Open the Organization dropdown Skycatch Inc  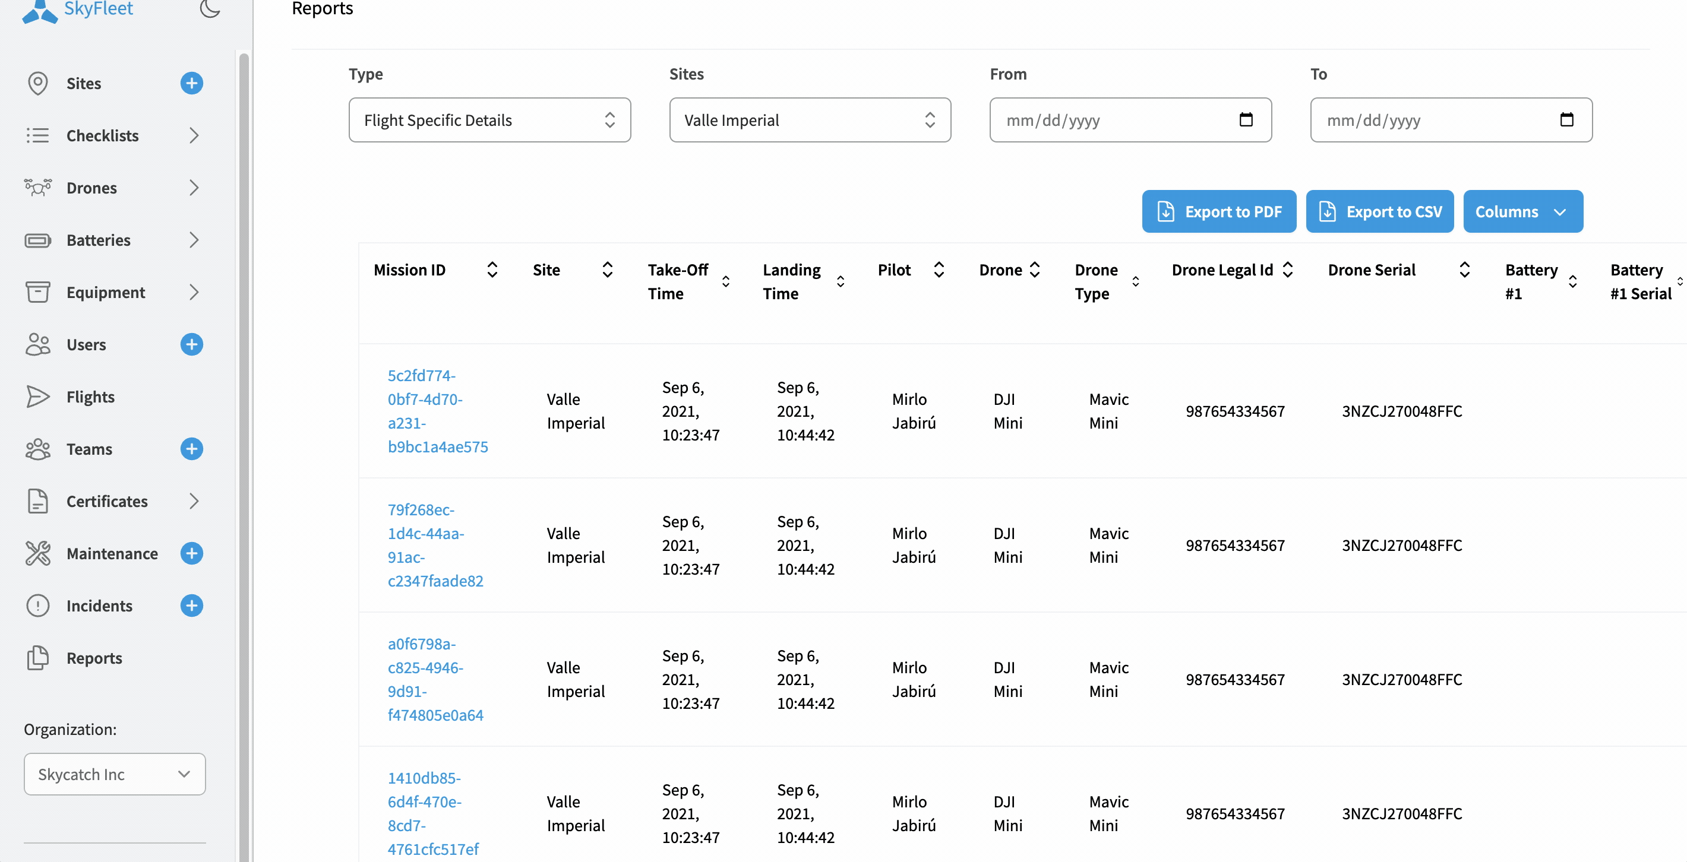pos(115,774)
